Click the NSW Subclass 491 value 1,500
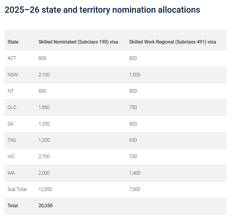 (135, 75)
